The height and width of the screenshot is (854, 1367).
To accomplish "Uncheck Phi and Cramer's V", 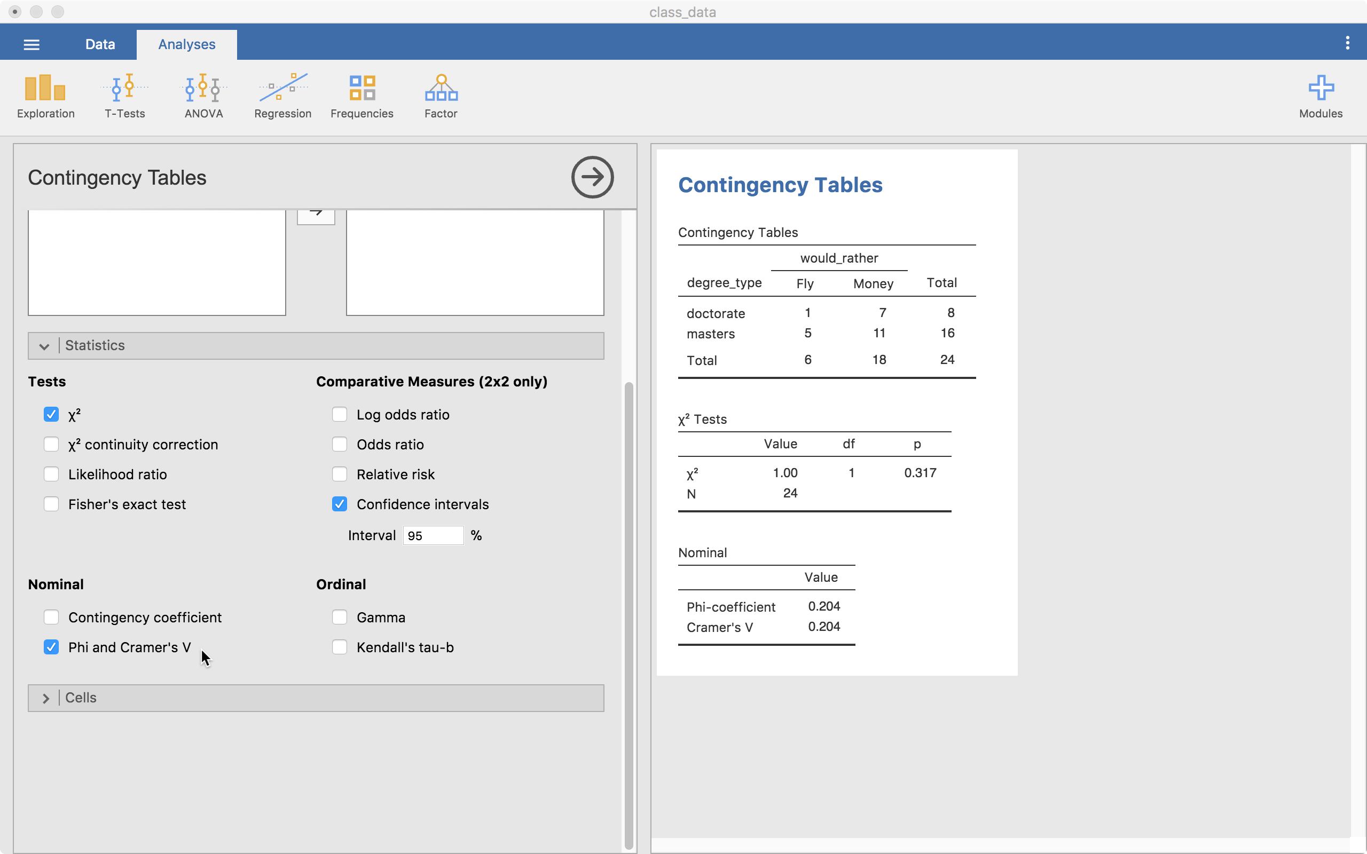I will tap(51, 647).
